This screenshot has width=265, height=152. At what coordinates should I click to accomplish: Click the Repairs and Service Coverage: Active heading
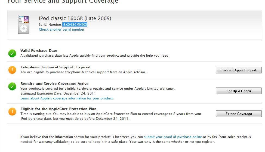coord(54,84)
